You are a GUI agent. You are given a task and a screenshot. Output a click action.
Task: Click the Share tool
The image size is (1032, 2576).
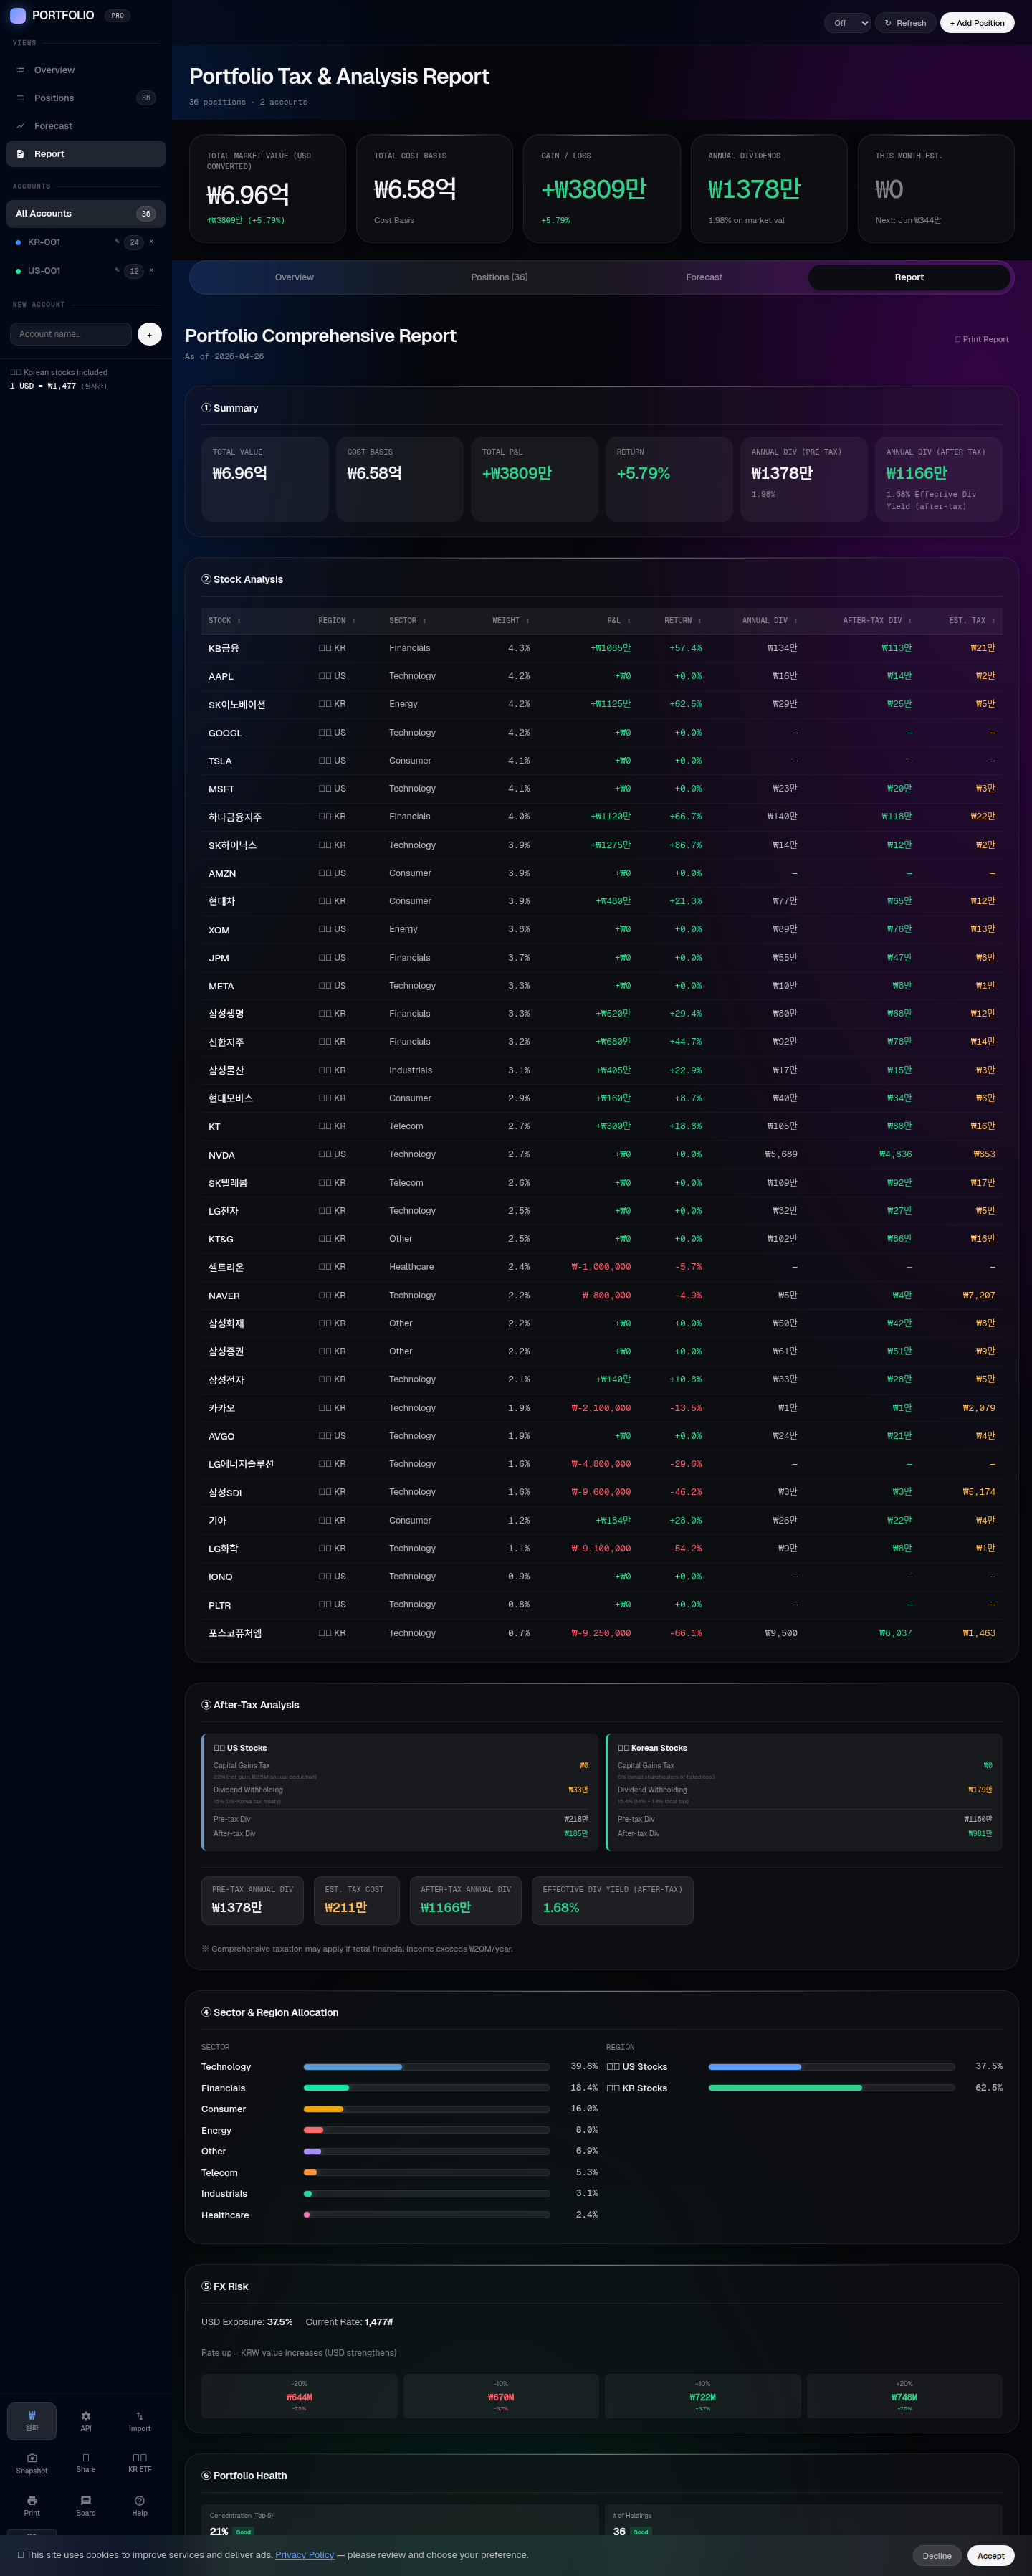(x=86, y=2463)
